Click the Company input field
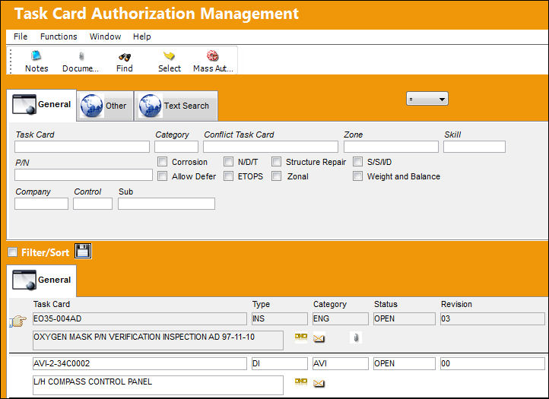The image size is (549, 399). pos(41,204)
